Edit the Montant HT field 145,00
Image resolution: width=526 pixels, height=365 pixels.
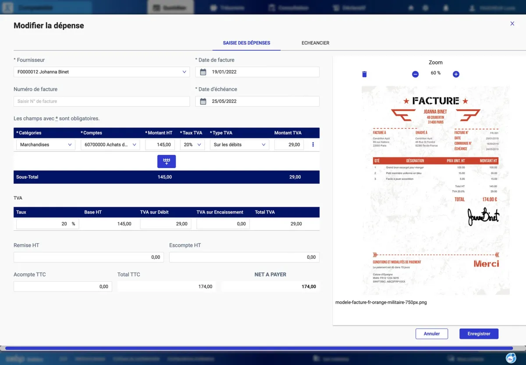[160, 144]
